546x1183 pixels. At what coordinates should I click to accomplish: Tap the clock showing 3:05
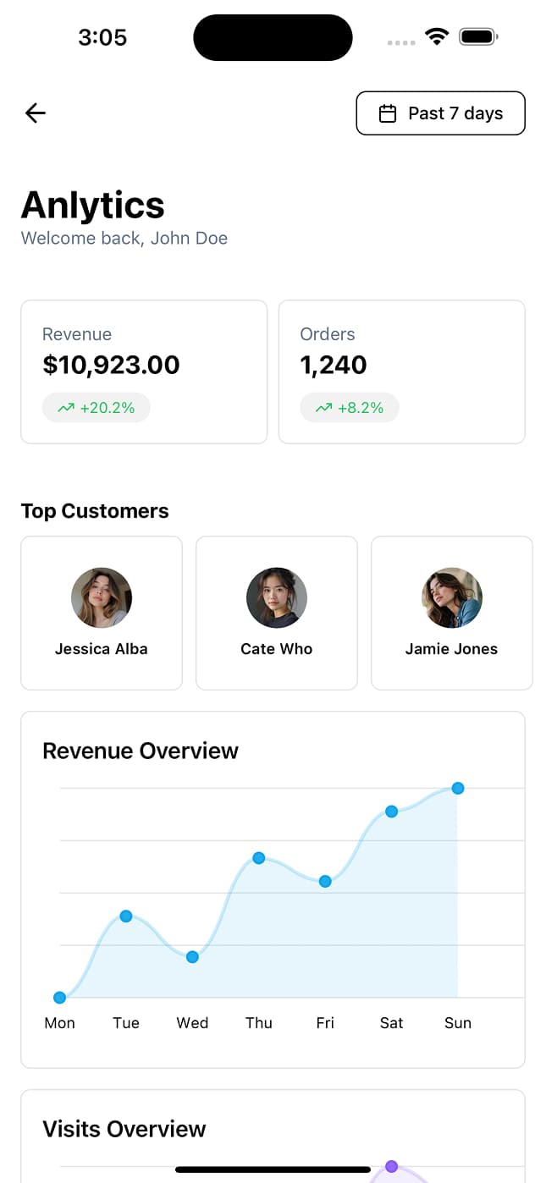pyautogui.click(x=102, y=37)
